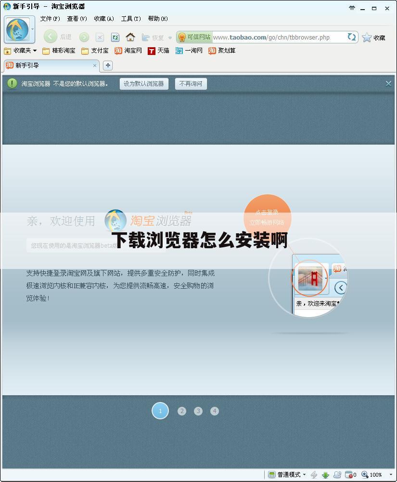This screenshot has height=482, width=397.
Task: Open the 一淘网 bookmark
Action: (189, 51)
